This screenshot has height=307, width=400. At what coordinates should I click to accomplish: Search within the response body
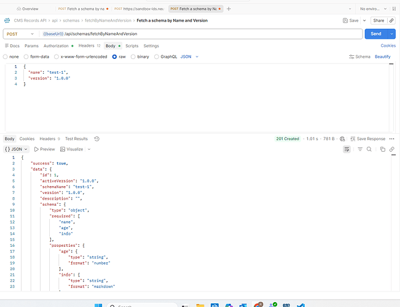[369, 149]
